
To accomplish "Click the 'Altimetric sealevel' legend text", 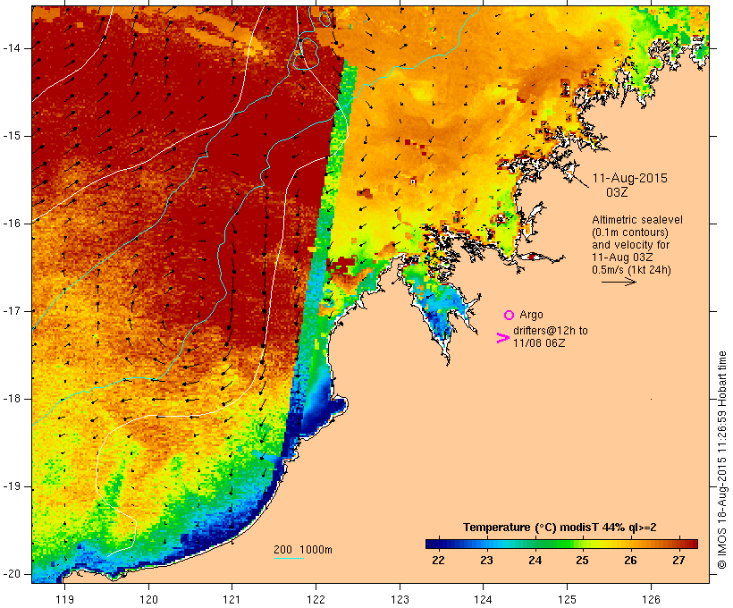I will [637, 220].
